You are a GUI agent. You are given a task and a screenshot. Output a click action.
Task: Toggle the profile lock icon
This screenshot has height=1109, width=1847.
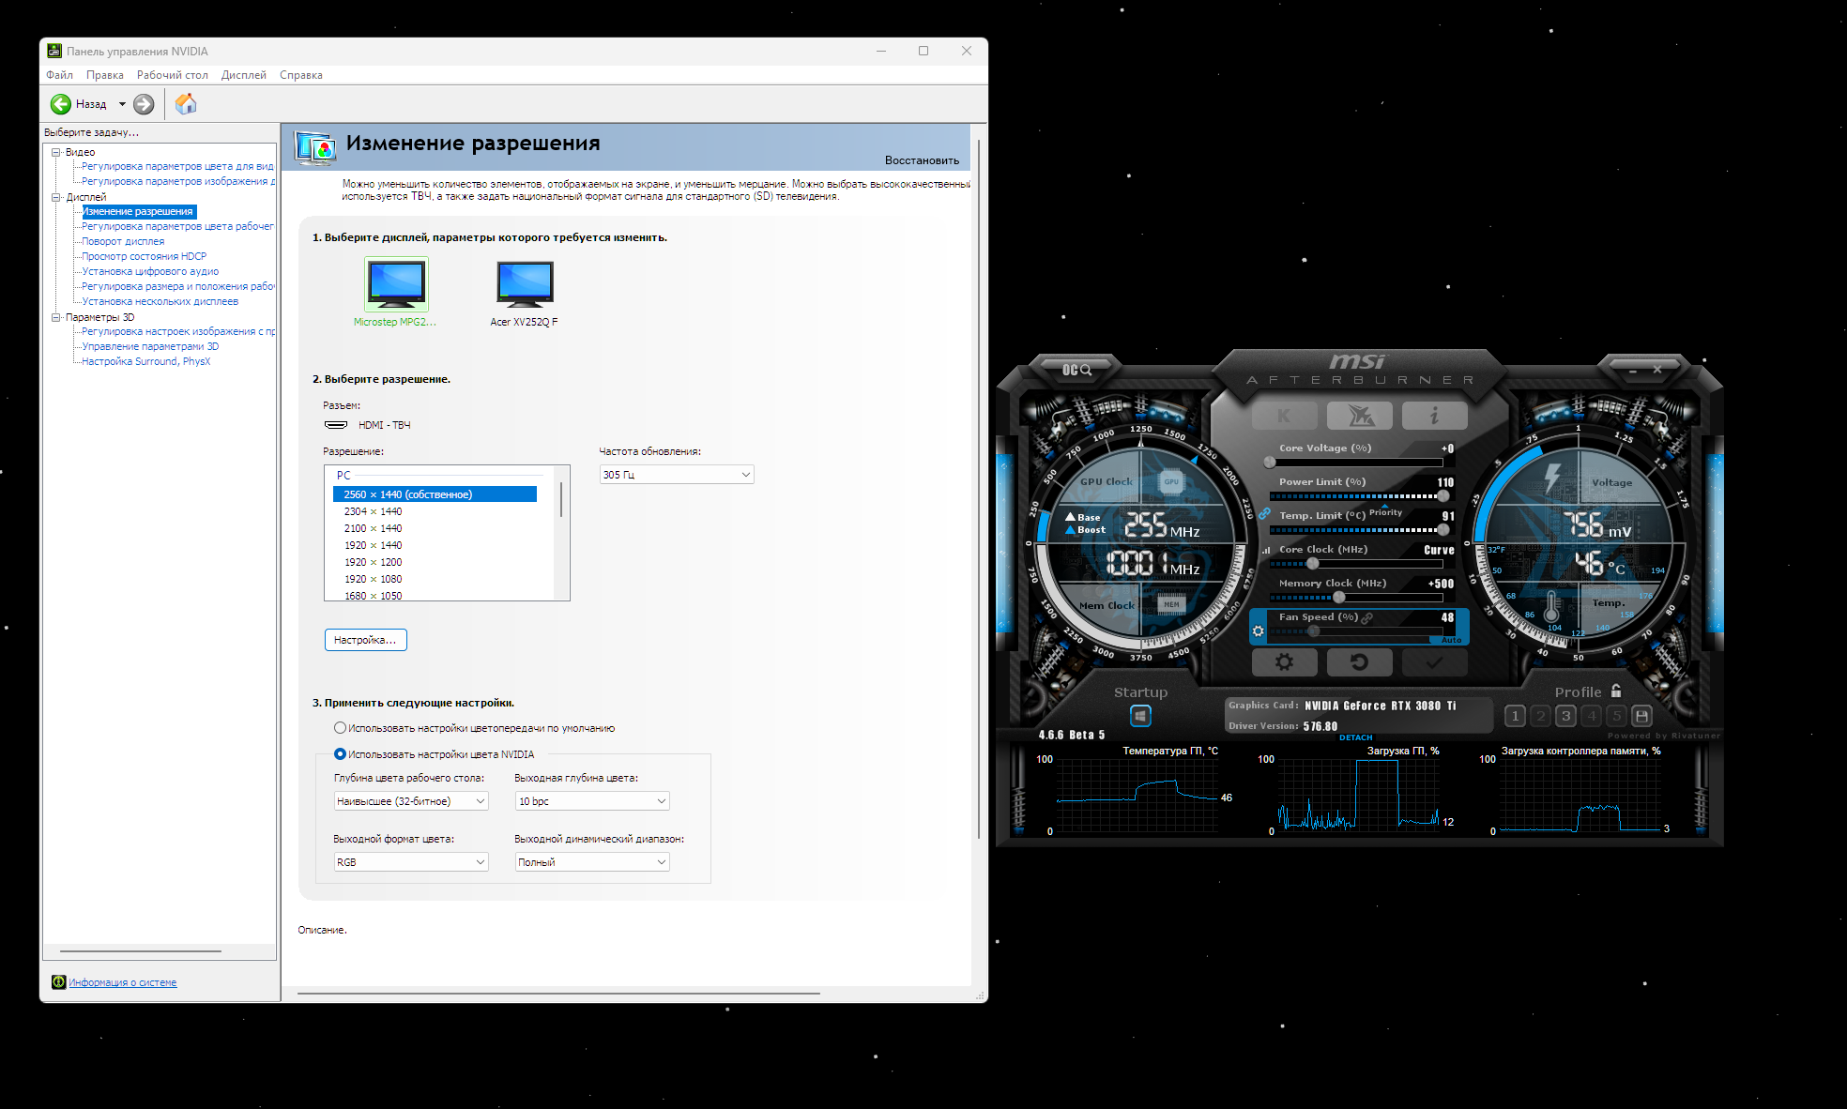pyautogui.click(x=1616, y=691)
